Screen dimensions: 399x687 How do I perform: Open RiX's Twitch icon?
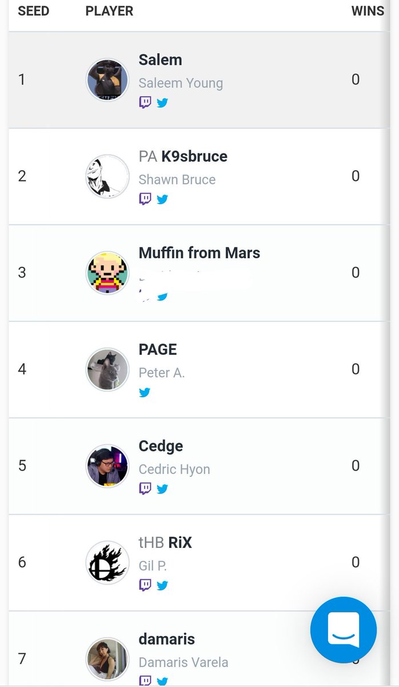pos(145,585)
